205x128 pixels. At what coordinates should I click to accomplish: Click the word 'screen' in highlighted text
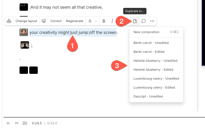coord(110,32)
